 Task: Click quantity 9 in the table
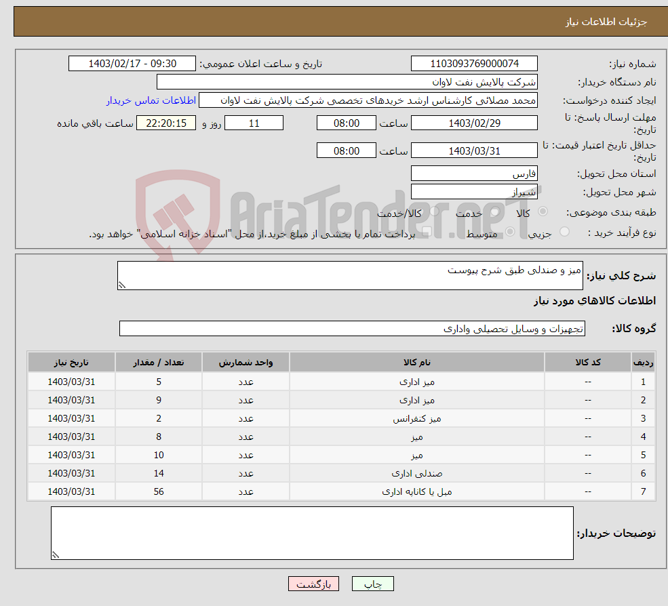(159, 400)
